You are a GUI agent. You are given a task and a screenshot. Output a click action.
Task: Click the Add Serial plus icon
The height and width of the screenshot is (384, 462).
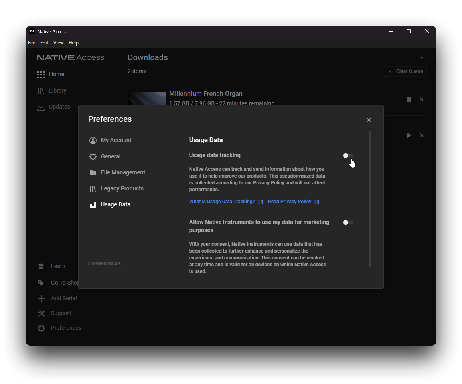click(x=41, y=299)
